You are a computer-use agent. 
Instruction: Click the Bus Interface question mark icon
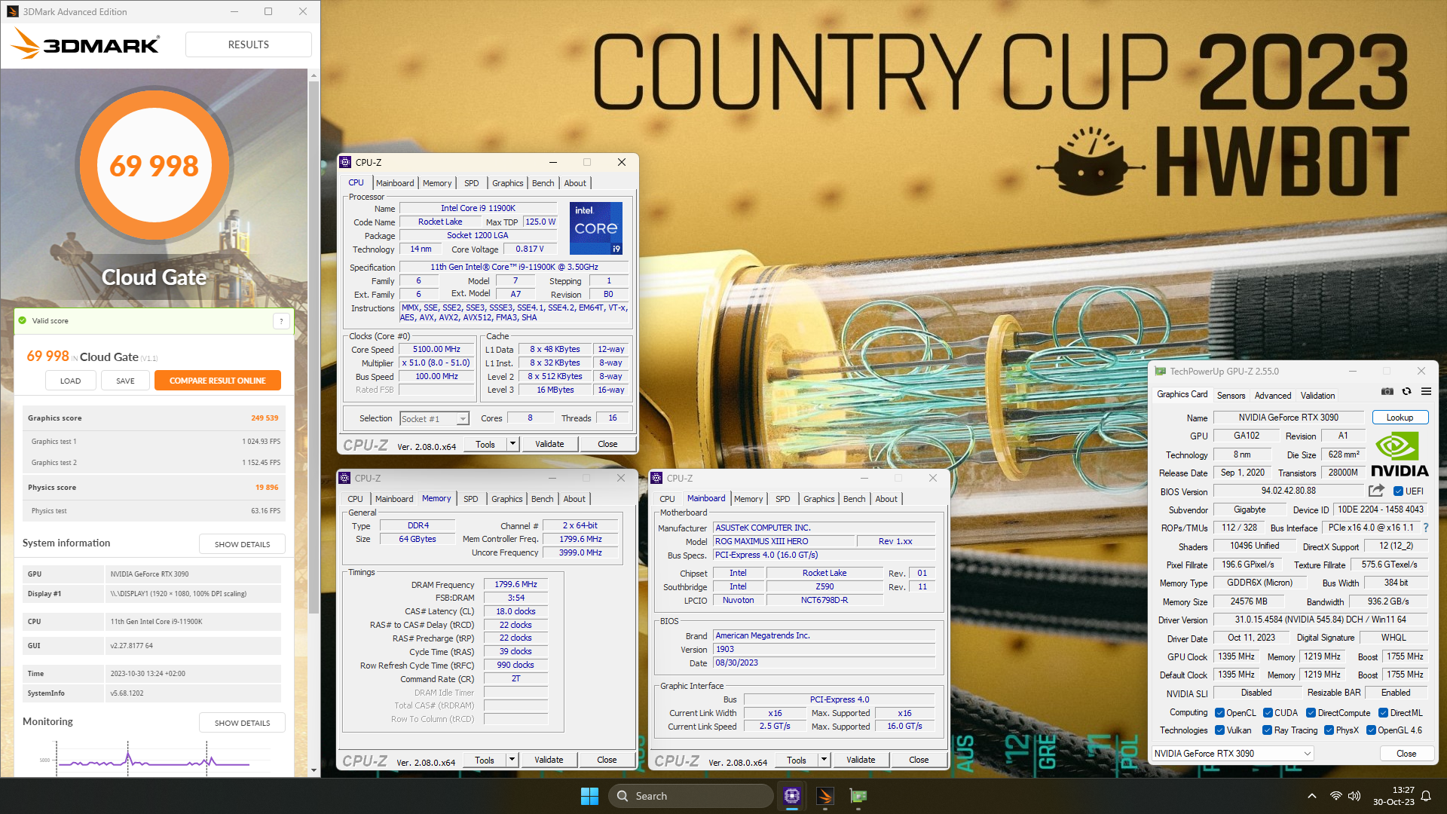tap(1426, 528)
